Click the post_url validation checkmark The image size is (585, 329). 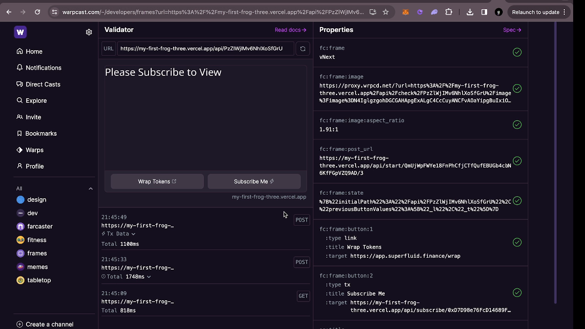click(517, 161)
